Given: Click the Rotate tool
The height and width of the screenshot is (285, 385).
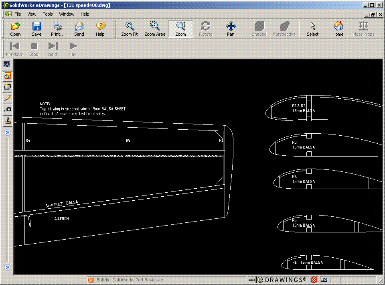Looking at the screenshot, I should (205, 29).
